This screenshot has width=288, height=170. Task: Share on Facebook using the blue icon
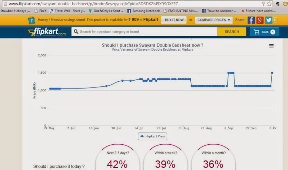(x=251, y=20)
